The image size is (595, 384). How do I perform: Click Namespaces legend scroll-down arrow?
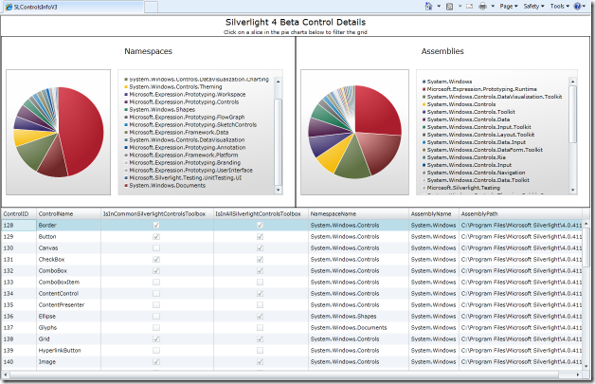pos(278,190)
